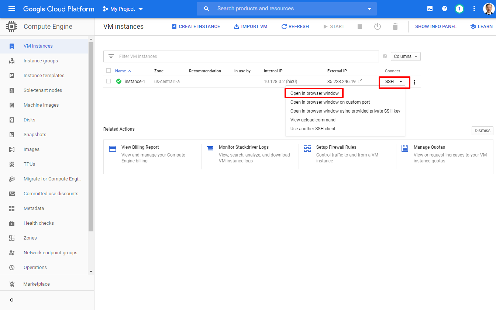The height and width of the screenshot is (310, 496).
Task: Open instance-1 three-dot actions menu
Action: 414,82
